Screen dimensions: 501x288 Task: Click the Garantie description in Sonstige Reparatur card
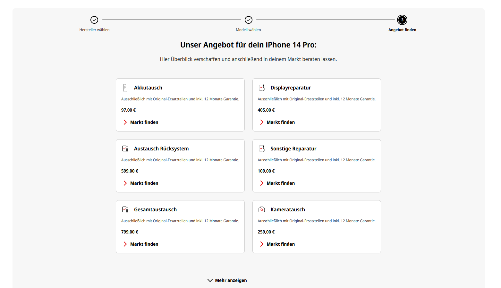click(317, 160)
